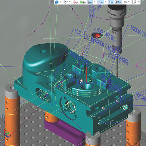This screenshot has height=146, width=146.
Task: Open the machine visibility dropdown arrow
Action: (94, 2)
